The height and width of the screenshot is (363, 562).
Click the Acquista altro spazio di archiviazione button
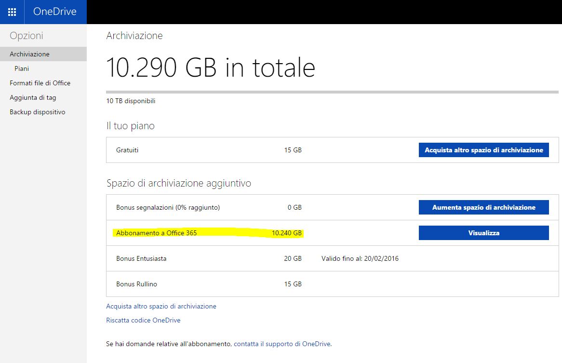coord(483,150)
